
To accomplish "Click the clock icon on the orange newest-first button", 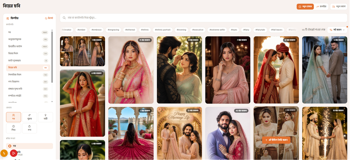I will tap(300, 7).
